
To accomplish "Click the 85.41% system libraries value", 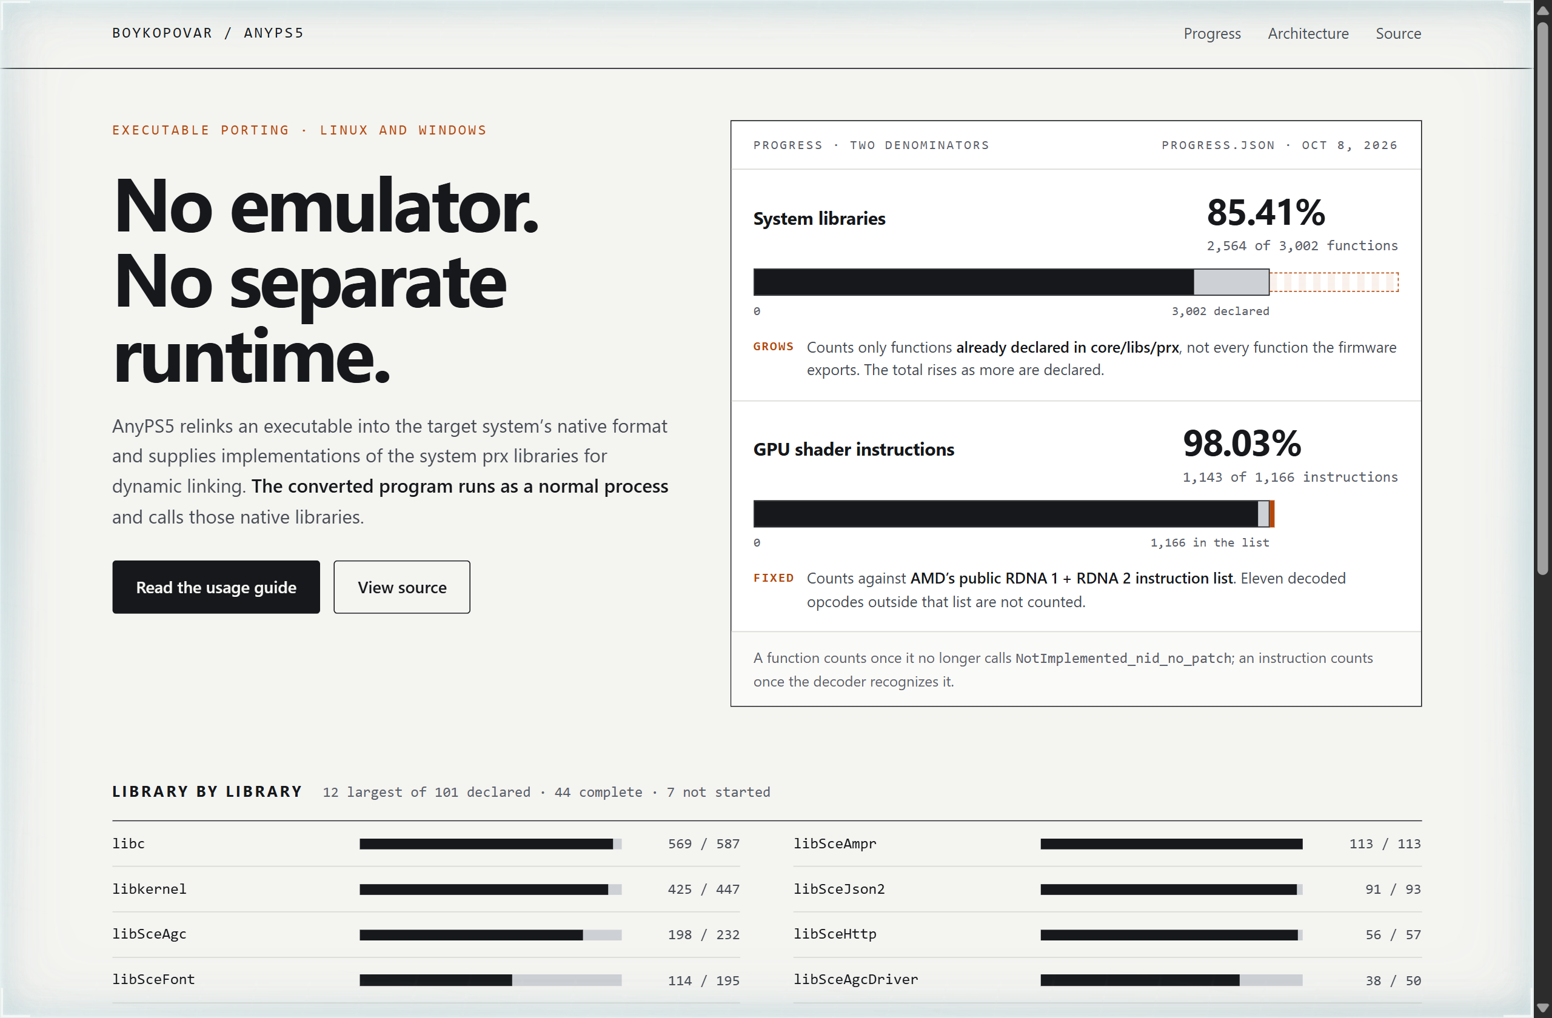I will point(1265,213).
